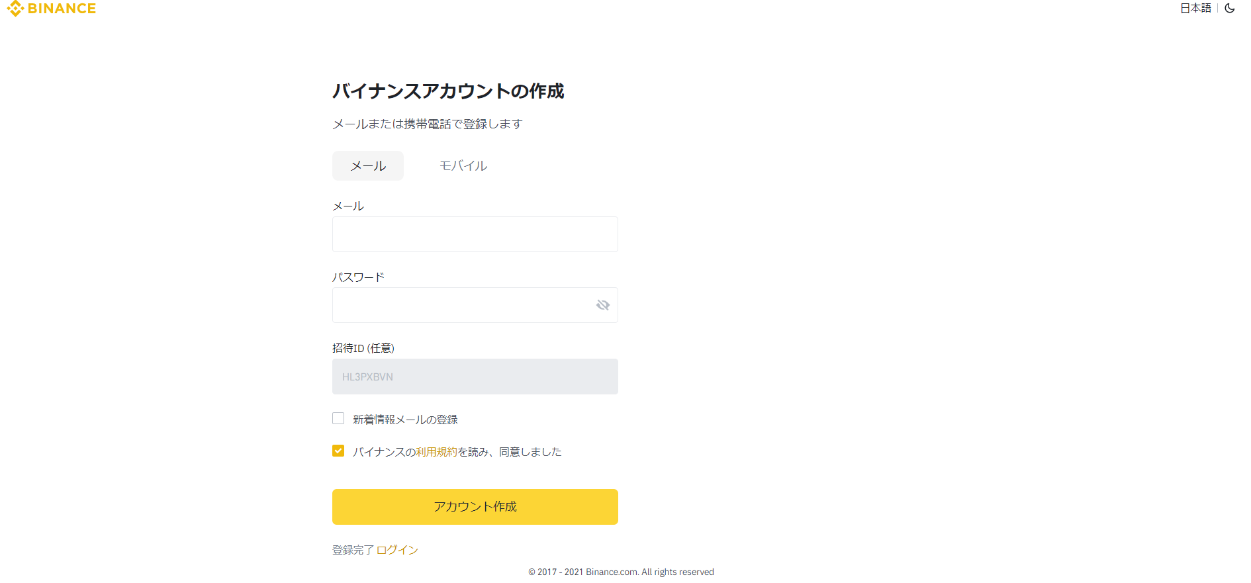The image size is (1251, 583).
Task: Switch to the モバイル tab
Action: (x=463, y=166)
